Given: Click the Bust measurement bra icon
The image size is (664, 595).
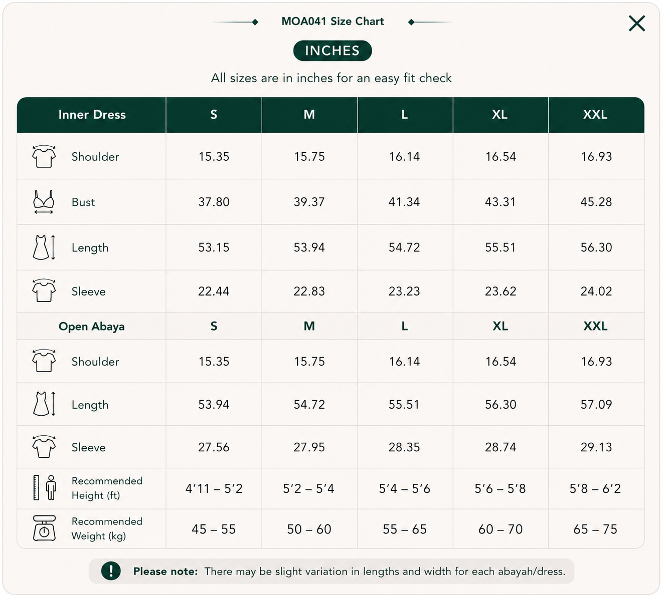Looking at the screenshot, I should 44,202.
